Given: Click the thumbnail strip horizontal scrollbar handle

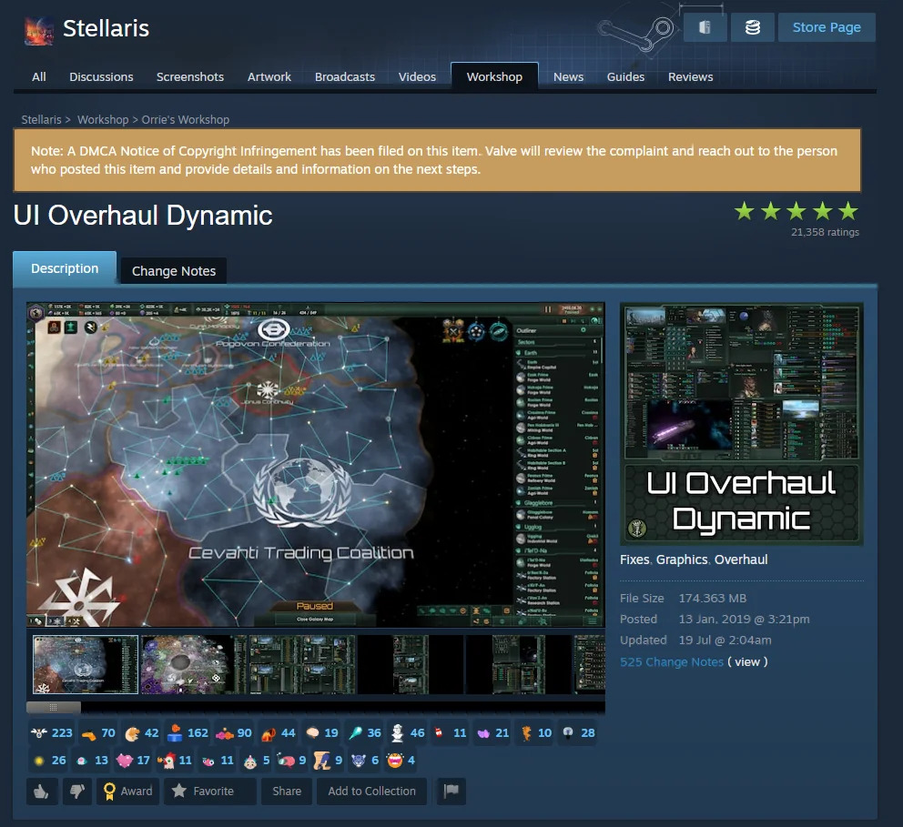Looking at the screenshot, I should click(x=54, y=707).
